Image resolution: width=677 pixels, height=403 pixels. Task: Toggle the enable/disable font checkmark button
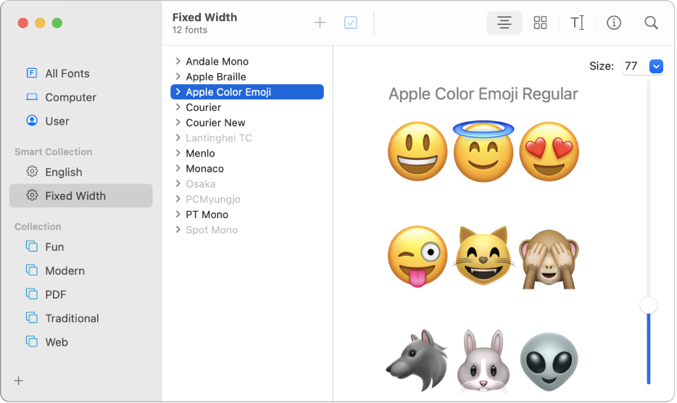tap(351, 22)
